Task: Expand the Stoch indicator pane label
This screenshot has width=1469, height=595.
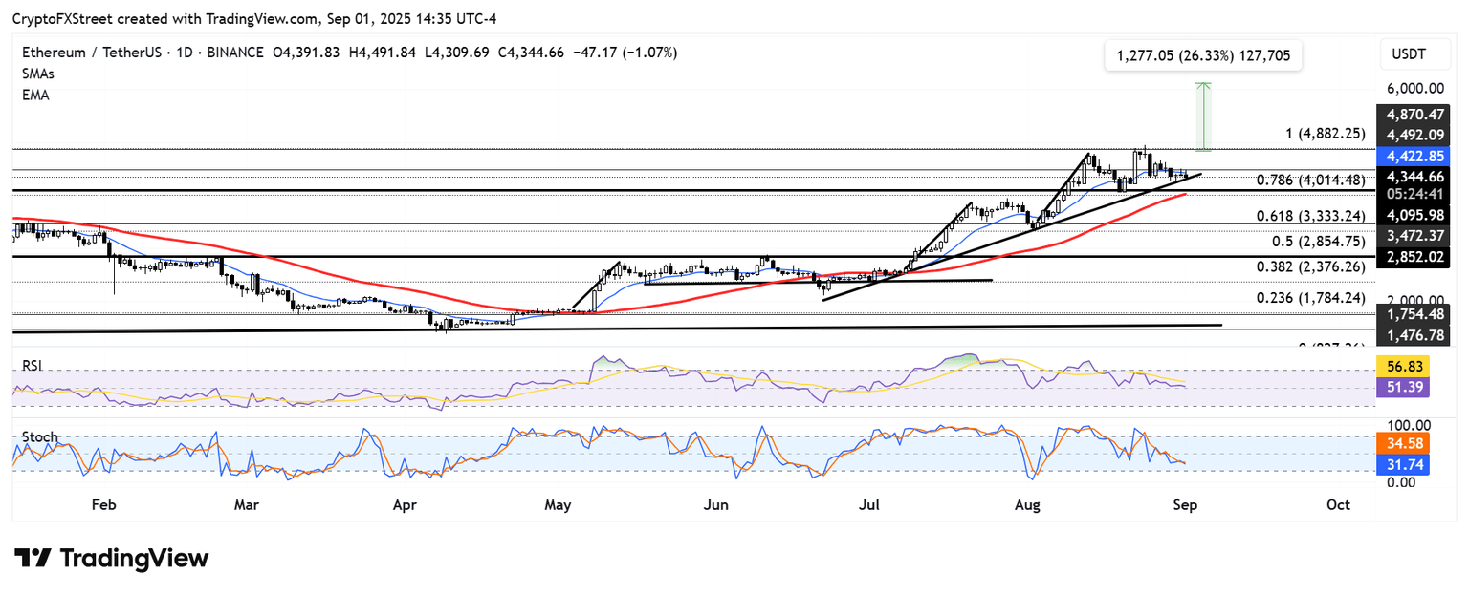Action: 40,437
